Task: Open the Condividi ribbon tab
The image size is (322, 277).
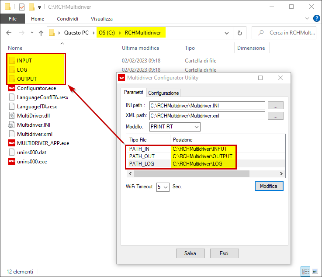Action: [x=68, y=19]
